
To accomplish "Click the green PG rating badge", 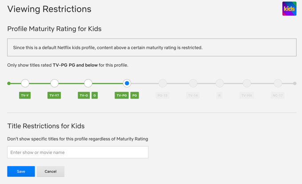I will [135, 95].
